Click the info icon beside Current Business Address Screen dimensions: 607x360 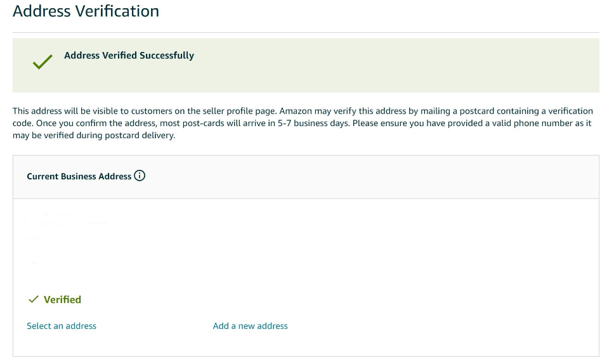click(140, 176)
